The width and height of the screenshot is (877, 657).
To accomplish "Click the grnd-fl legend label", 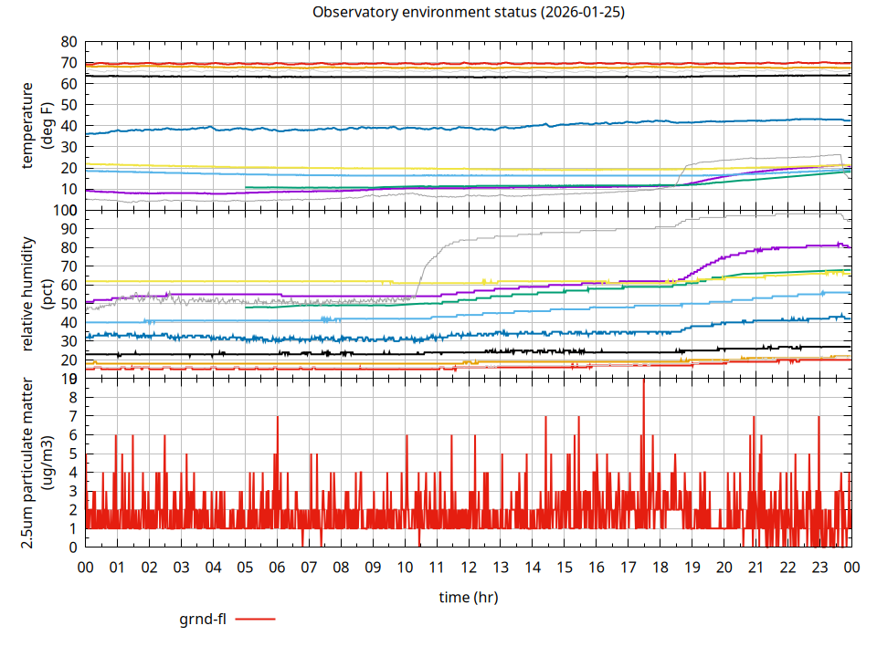I will tap(203, 620).
